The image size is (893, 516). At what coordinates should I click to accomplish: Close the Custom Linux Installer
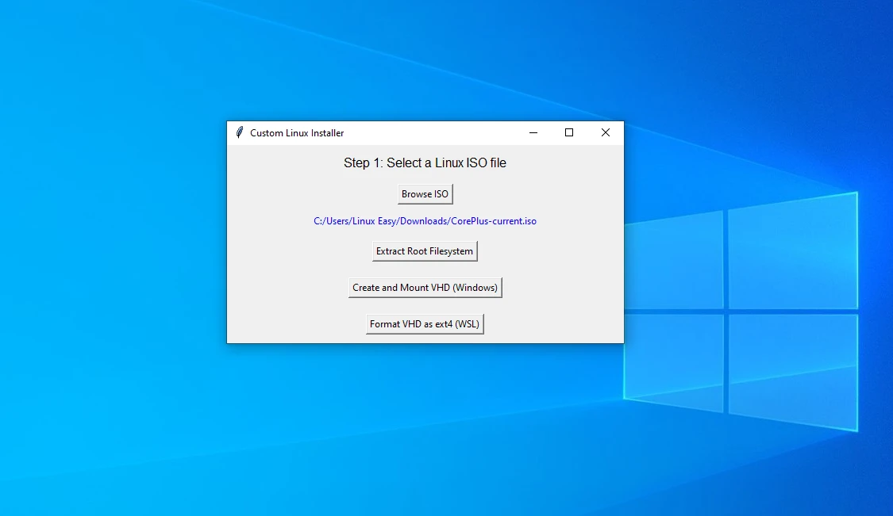click(x=605, y=132)
